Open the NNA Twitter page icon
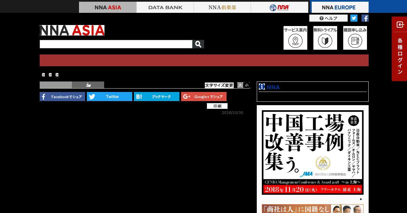 [x=354, y=18]
